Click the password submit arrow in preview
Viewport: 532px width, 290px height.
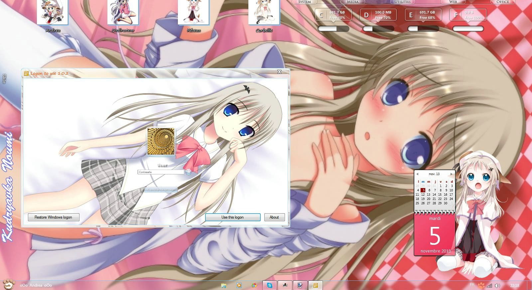[188, 172]
